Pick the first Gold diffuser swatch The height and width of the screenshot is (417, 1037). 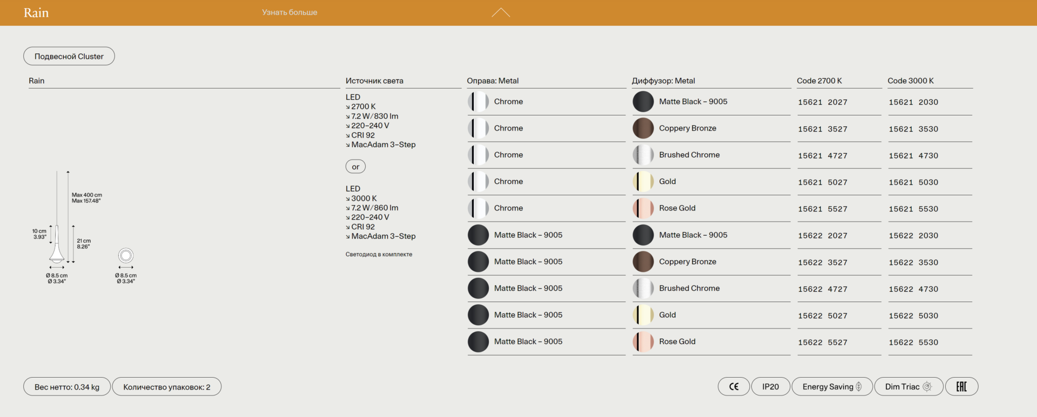click(x=643, y=182)
